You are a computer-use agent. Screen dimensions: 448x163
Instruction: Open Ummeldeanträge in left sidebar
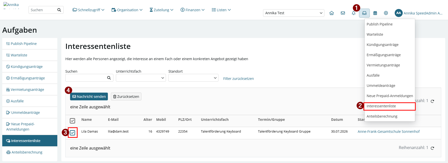(x=30, y=113)
